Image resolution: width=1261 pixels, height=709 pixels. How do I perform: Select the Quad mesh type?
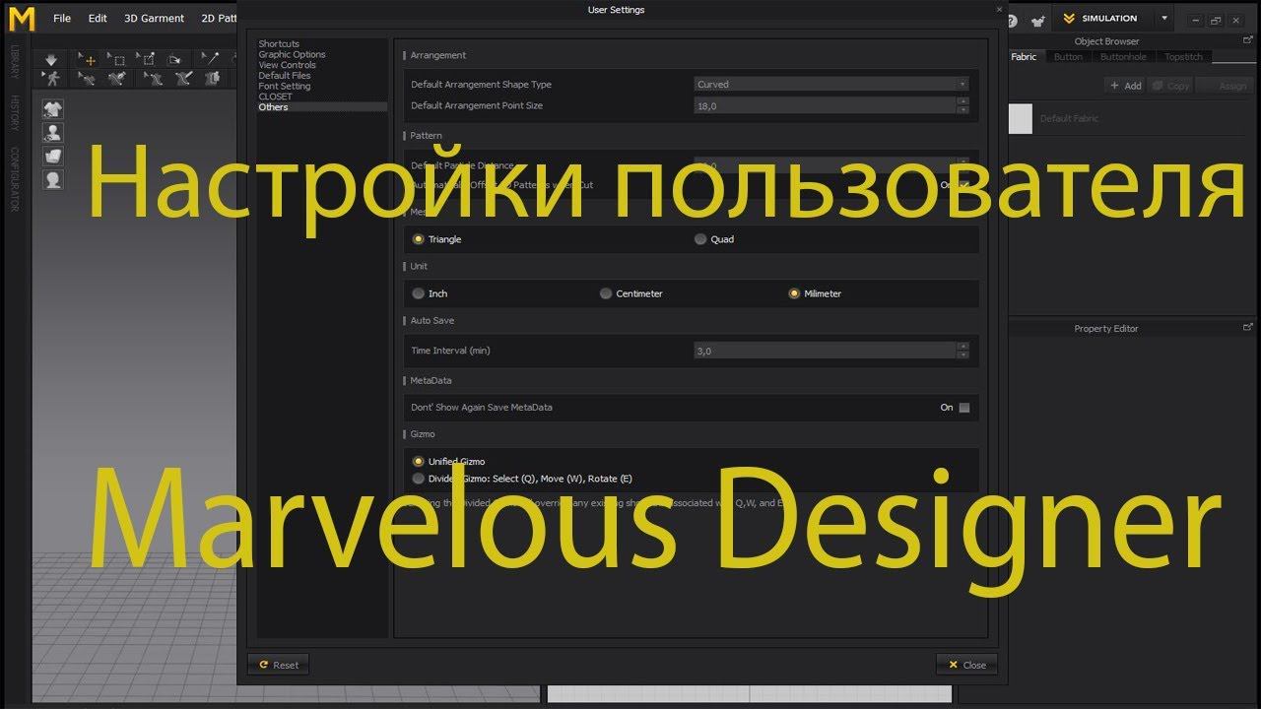[700, 239]
